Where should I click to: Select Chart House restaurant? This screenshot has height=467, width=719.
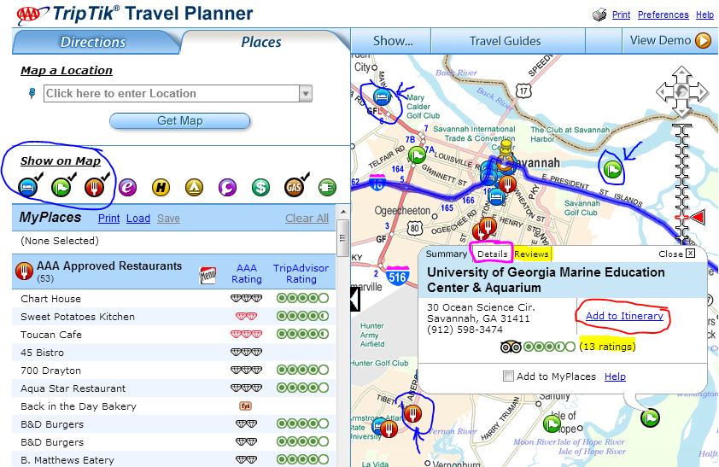[174, 298]
